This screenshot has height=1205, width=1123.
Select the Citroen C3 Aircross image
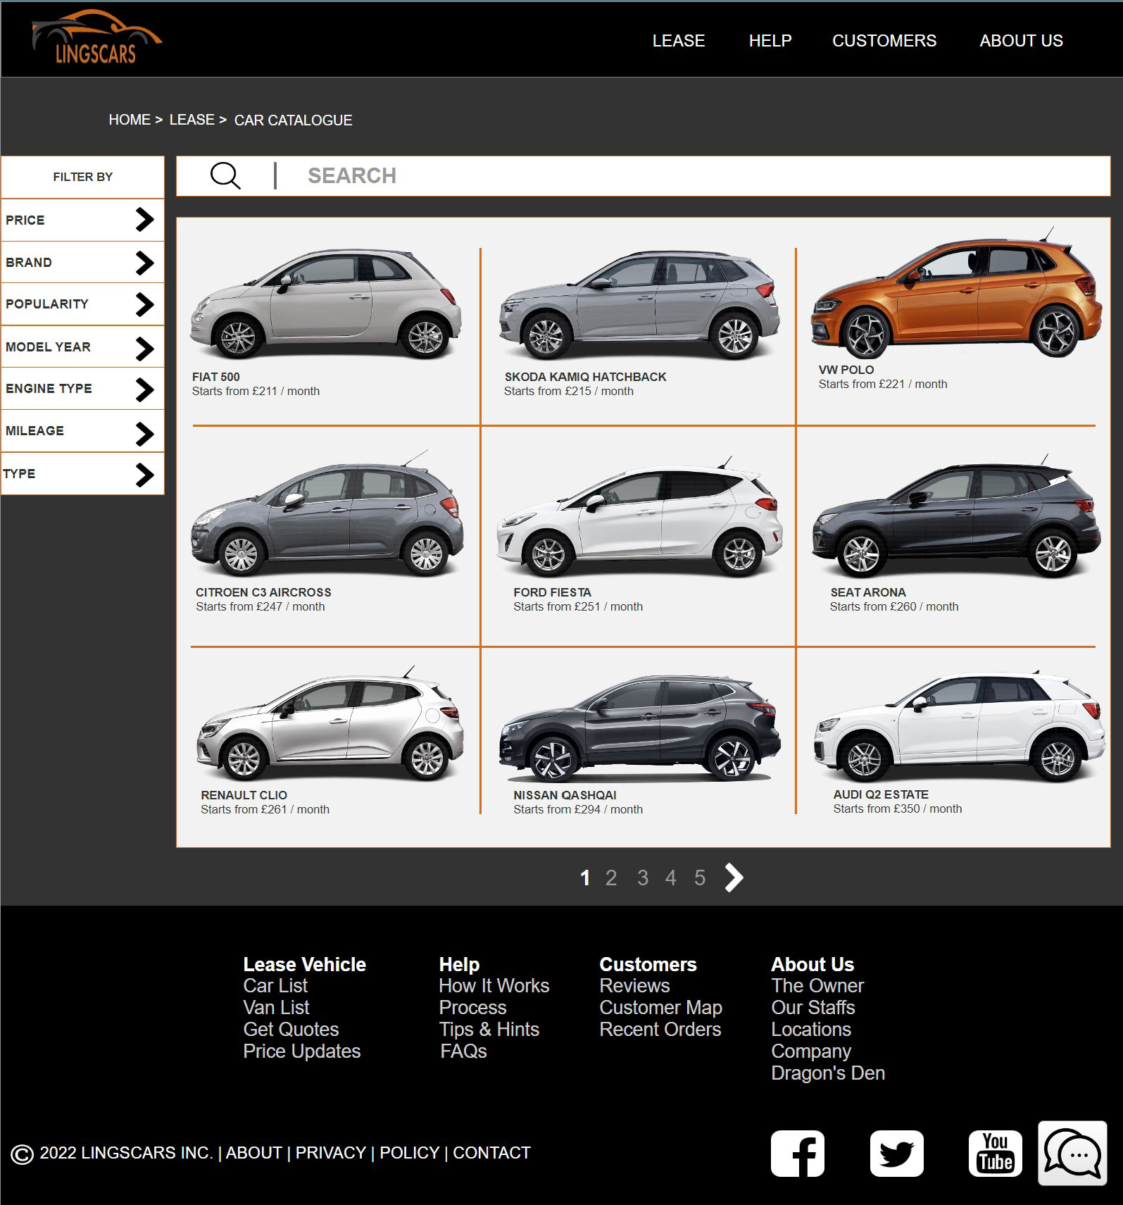tap(327, 516)
